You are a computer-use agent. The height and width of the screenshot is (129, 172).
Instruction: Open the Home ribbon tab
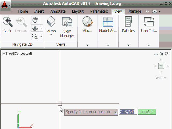click(23, 11)
